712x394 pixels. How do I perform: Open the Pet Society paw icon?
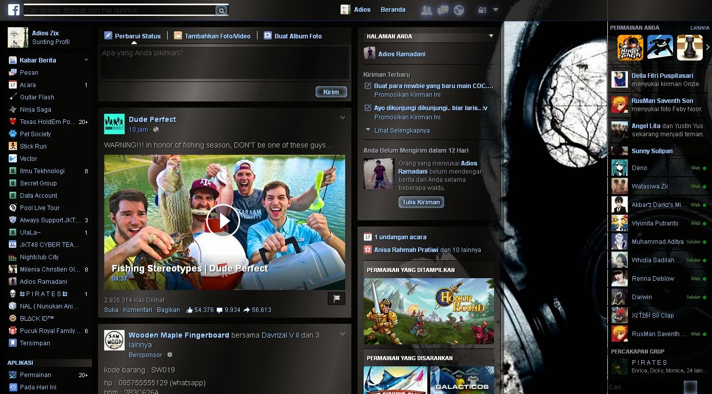click(13, 134)
